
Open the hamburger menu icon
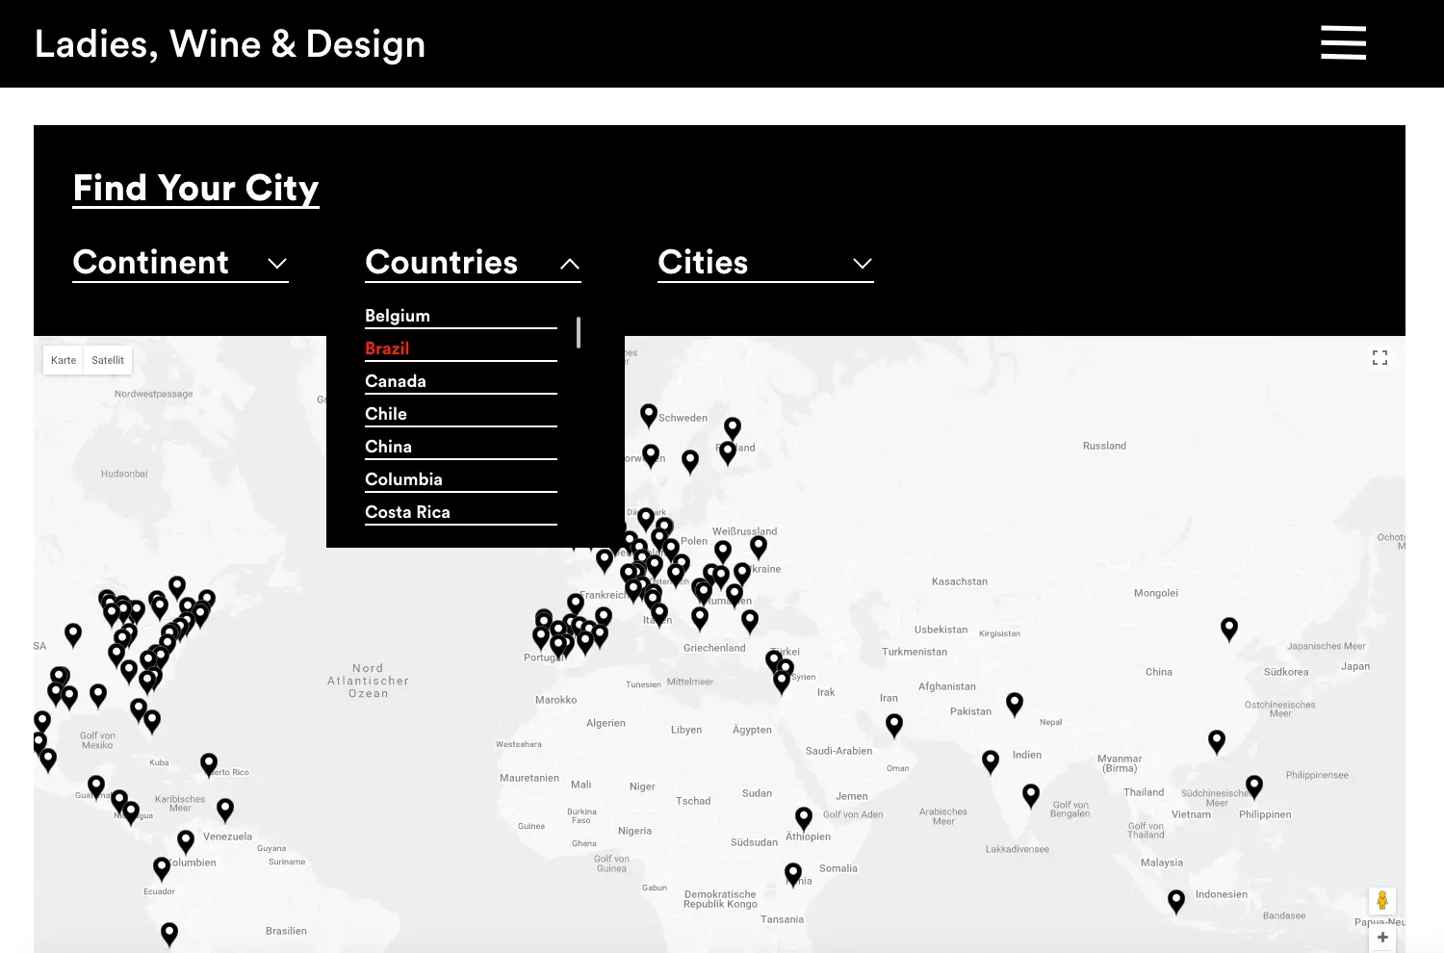(1343, 43)
